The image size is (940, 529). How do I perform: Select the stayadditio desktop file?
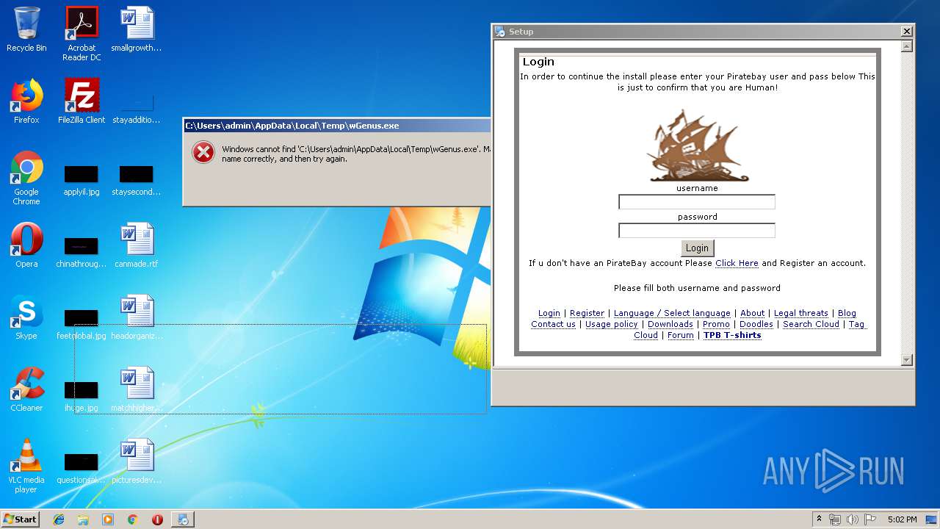(137, 108)
